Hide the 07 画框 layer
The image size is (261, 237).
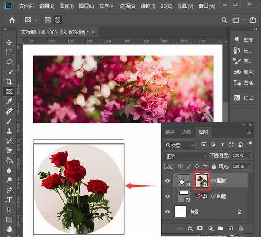(x=168, y=196)
